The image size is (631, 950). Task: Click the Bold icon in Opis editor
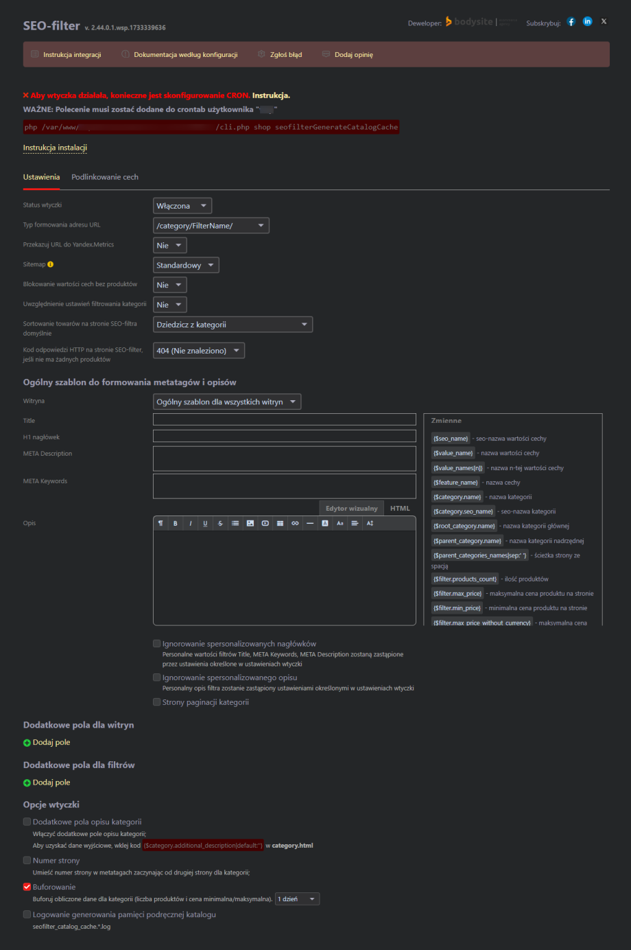click(176, 524)
